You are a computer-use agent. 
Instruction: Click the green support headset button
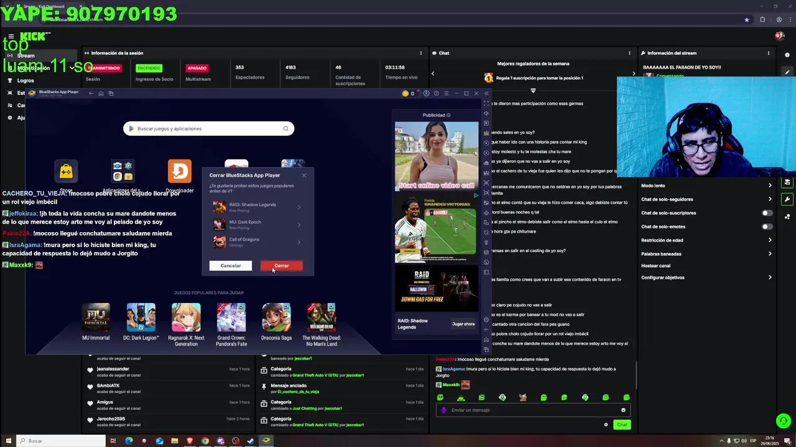[783, 421]
